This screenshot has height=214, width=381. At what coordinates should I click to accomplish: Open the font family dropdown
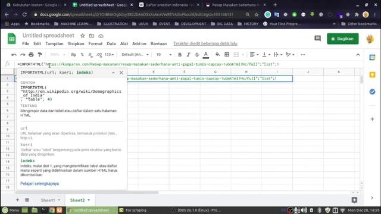pos(135,55)
